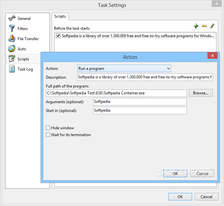Click the Task Log document icon
The image size is (224, 206).
(x=12, y=69)
